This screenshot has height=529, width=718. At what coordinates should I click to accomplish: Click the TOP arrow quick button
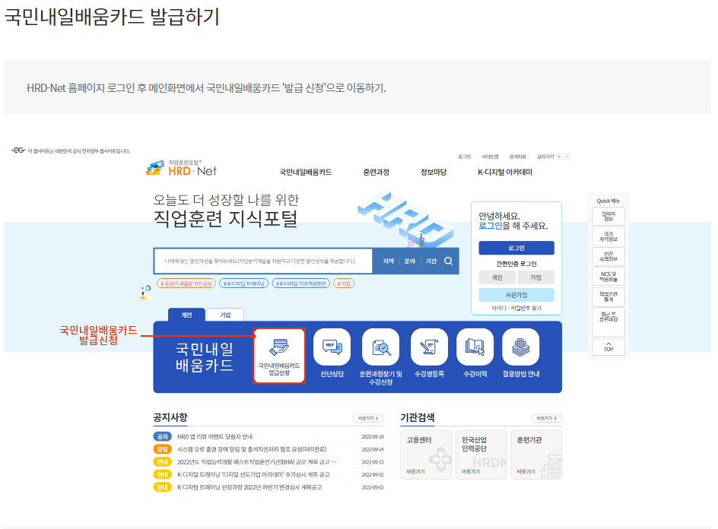(x=608, y=347)
